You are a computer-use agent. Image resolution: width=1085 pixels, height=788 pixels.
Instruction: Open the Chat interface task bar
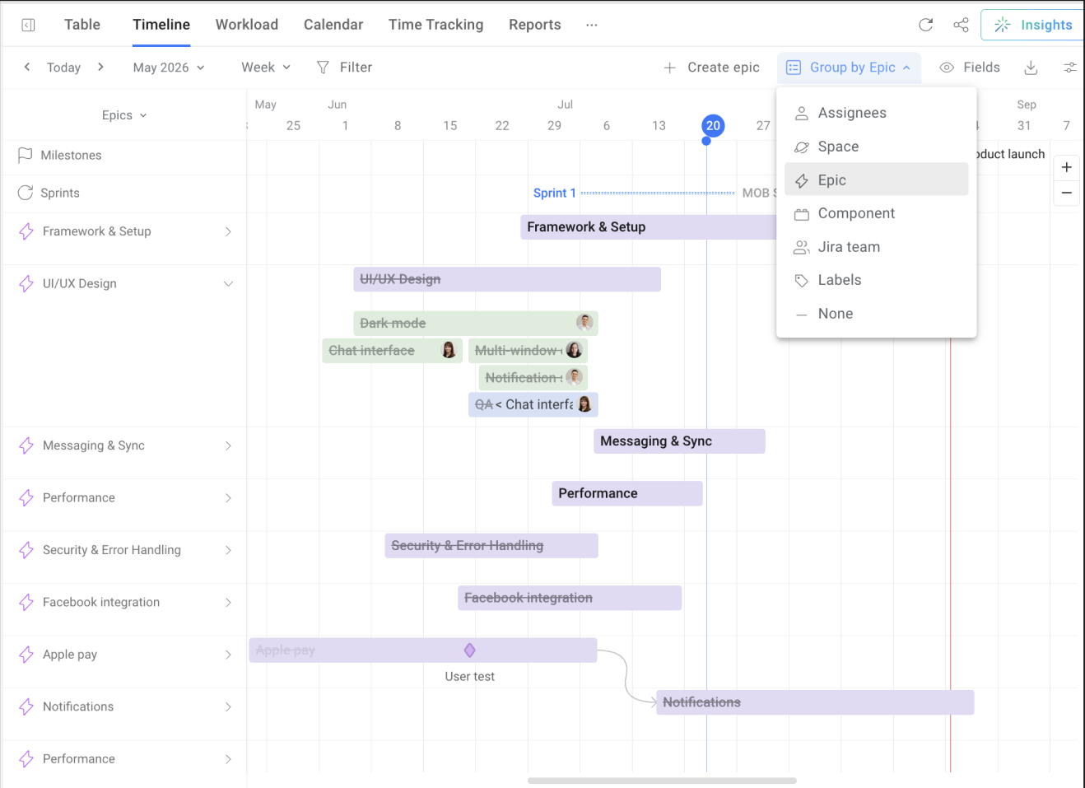392,350
